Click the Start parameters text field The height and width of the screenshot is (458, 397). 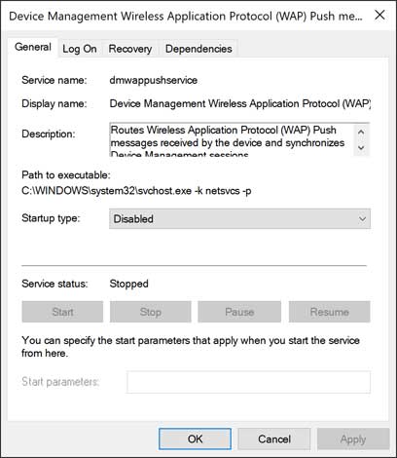pyautogui.click(x=248, y=382)
